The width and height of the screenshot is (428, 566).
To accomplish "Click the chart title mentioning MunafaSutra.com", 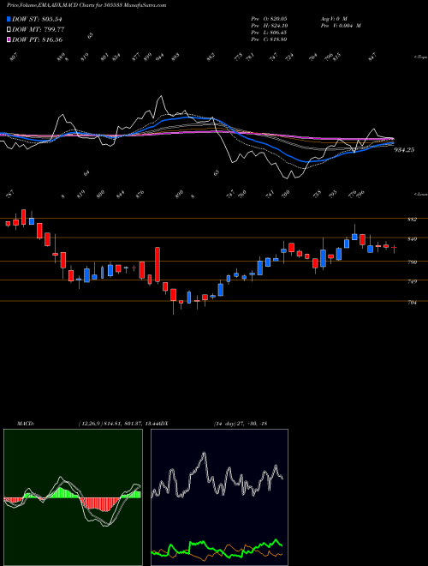I will tap(86, 5).
